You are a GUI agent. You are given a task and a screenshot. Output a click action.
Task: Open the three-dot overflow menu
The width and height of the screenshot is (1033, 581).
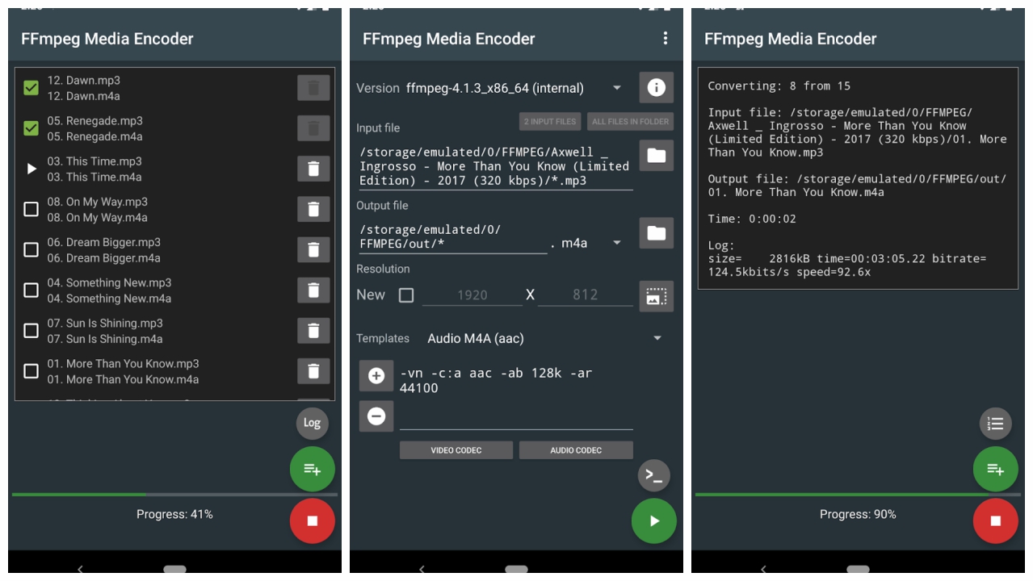(665, 38)
